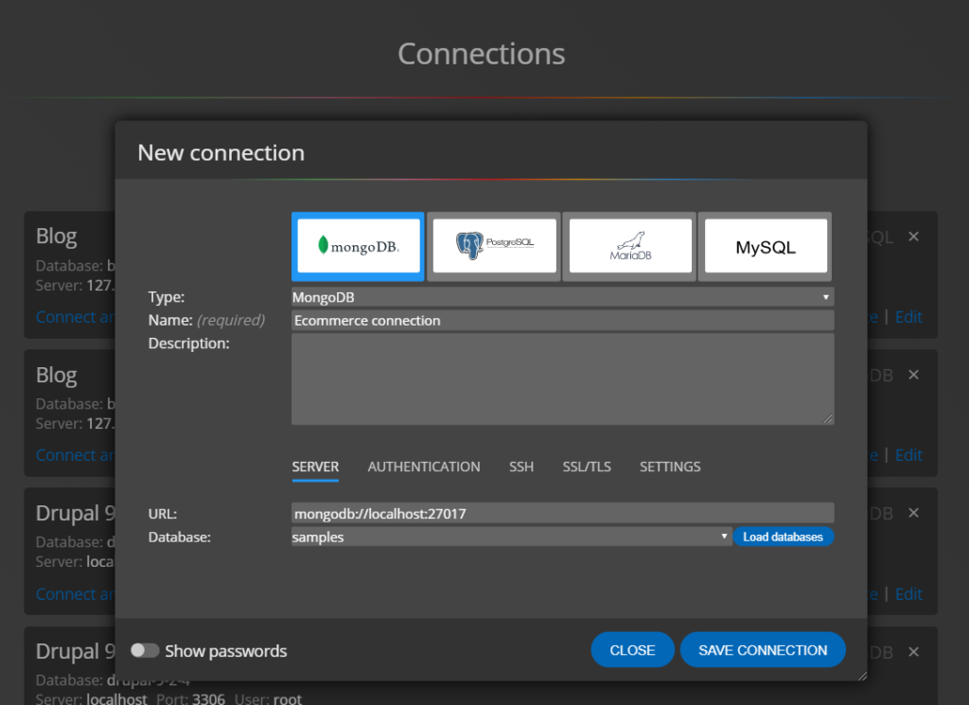Click the dialog's corner resize grip
969x705 pixels.
pyautogui.click(x=862, y=676)
